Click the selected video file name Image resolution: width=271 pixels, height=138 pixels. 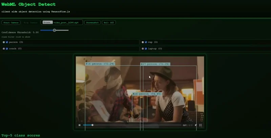(66, 23)
